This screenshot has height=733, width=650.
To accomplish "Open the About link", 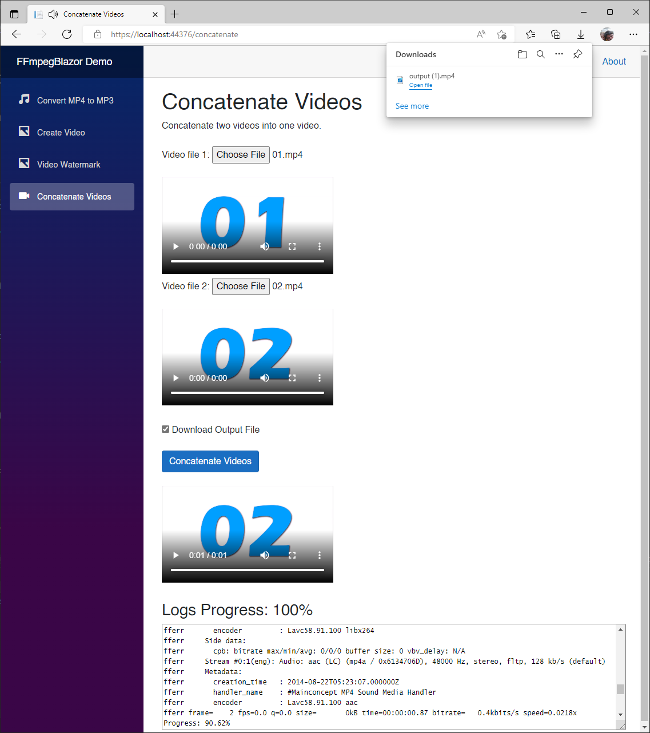I will tap(614, 61).
